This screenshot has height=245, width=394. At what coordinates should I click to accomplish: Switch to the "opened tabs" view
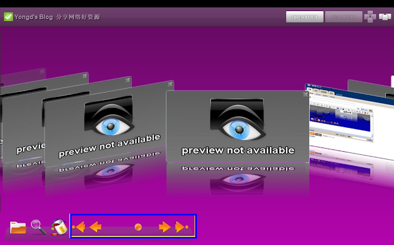pyautogui.click(x=305, y=17)
